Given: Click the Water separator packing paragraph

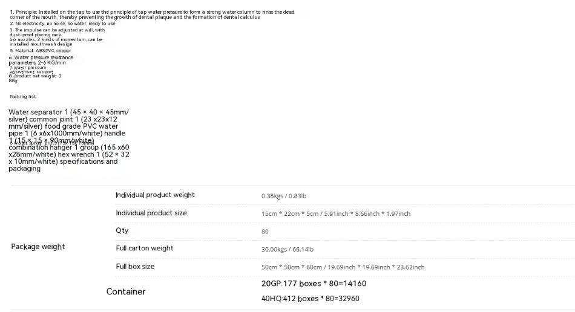Looking at the screenshot, I should [x=69, y=140].
